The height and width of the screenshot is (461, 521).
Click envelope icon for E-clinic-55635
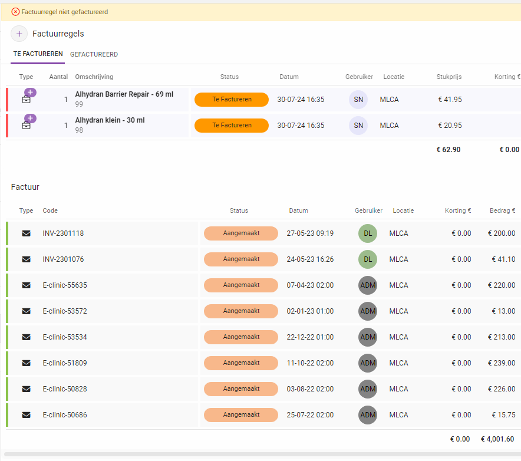click(x=26, y=285)
